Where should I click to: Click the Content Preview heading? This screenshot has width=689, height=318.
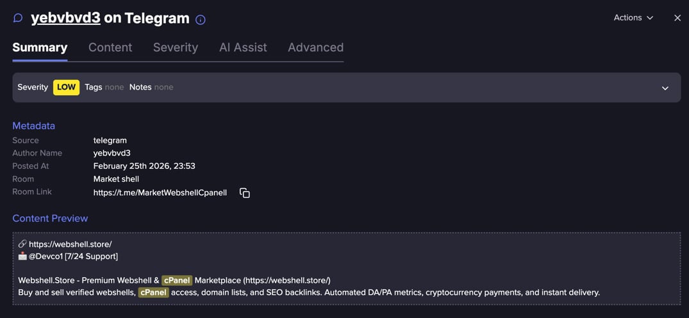[x=50, y=218]
